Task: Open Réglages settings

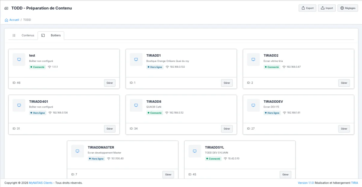Action: [x=348, y=8]
